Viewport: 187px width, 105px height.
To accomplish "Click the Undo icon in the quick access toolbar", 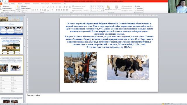I will point(2,1).
